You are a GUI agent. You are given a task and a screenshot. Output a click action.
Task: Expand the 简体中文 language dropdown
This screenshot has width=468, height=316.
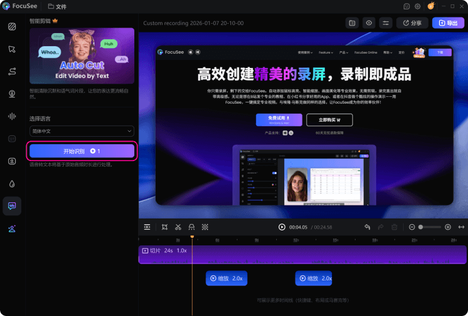coord(82,131)
